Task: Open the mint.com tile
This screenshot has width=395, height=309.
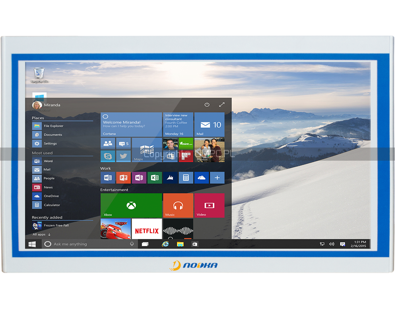Action: pyautogui.click(x=186, y=143)
